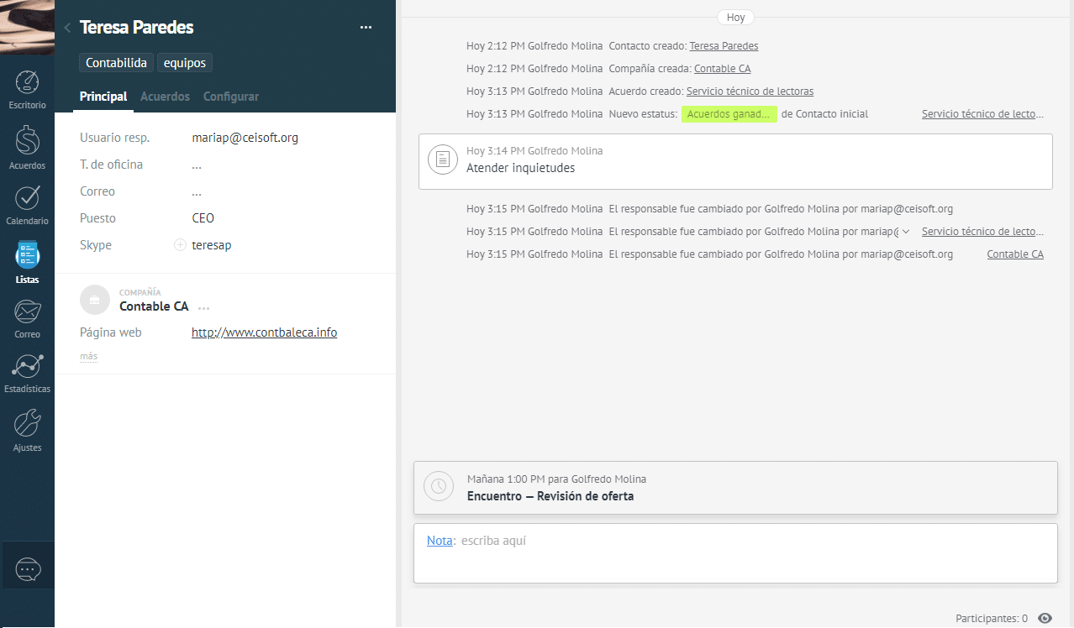
Task: Click the equipos tag
Action: click(185, 63)
